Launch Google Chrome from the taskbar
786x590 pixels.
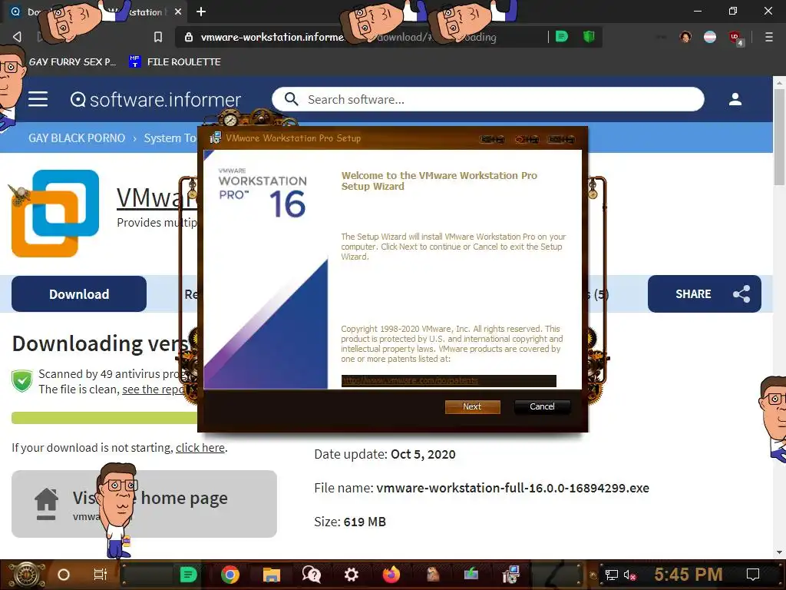230,575
